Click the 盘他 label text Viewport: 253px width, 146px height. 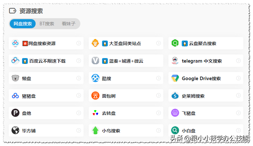coord(27,113)
